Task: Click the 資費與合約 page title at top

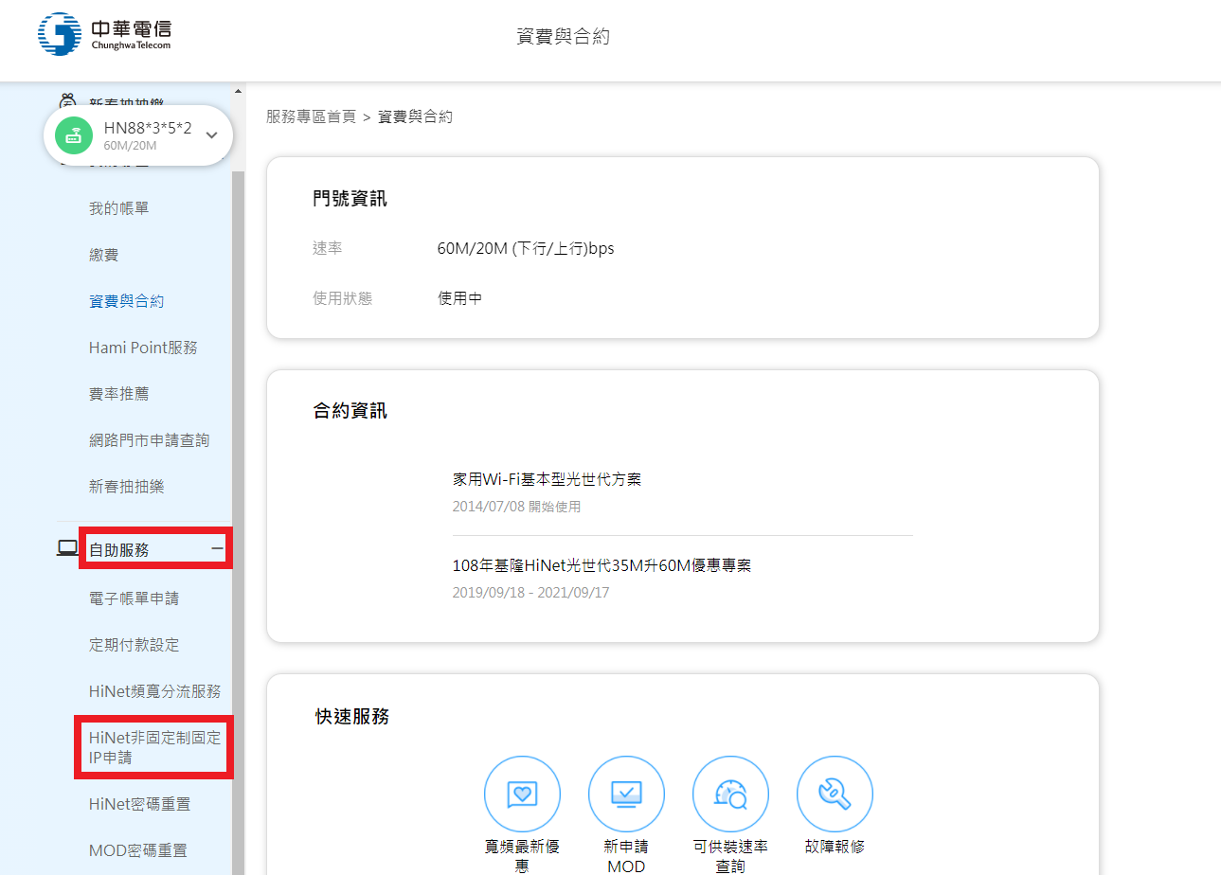Action: click(x=564, y=37)
